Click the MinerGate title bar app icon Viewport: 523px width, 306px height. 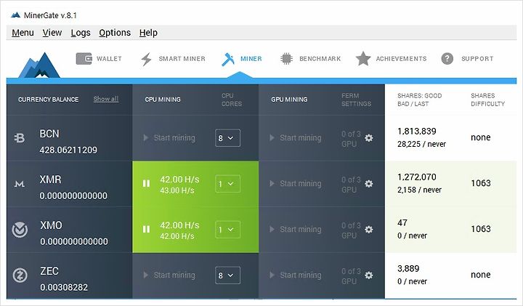(15, 15)
